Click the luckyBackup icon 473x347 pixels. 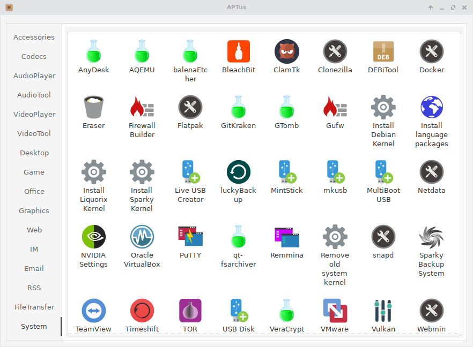pyautogui.click(x=239, y=172)
